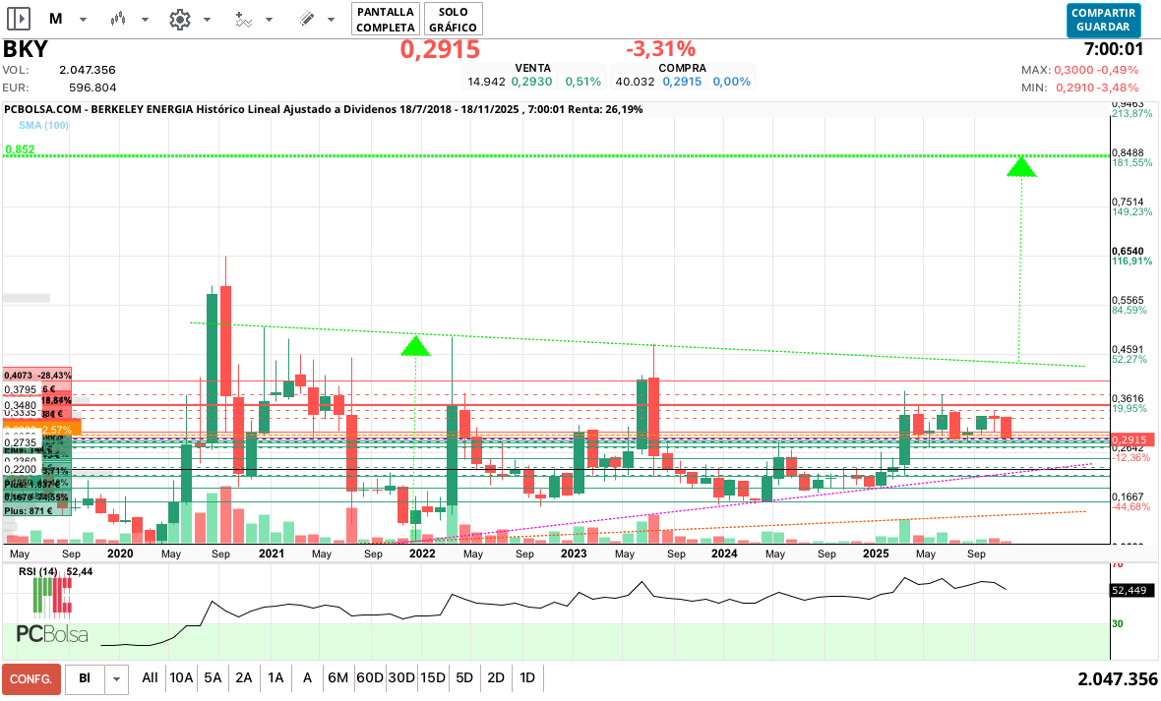Open the BI selector dropdown arrow
Viewport: 1161px width, 701px height.
coord(116,678)
